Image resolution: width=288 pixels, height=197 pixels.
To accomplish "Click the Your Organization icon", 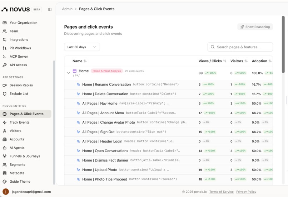I will tap(5, 23).
